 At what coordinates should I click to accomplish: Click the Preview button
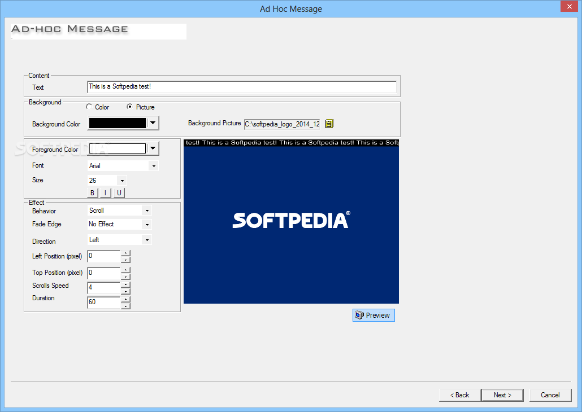tap(373, 315)
